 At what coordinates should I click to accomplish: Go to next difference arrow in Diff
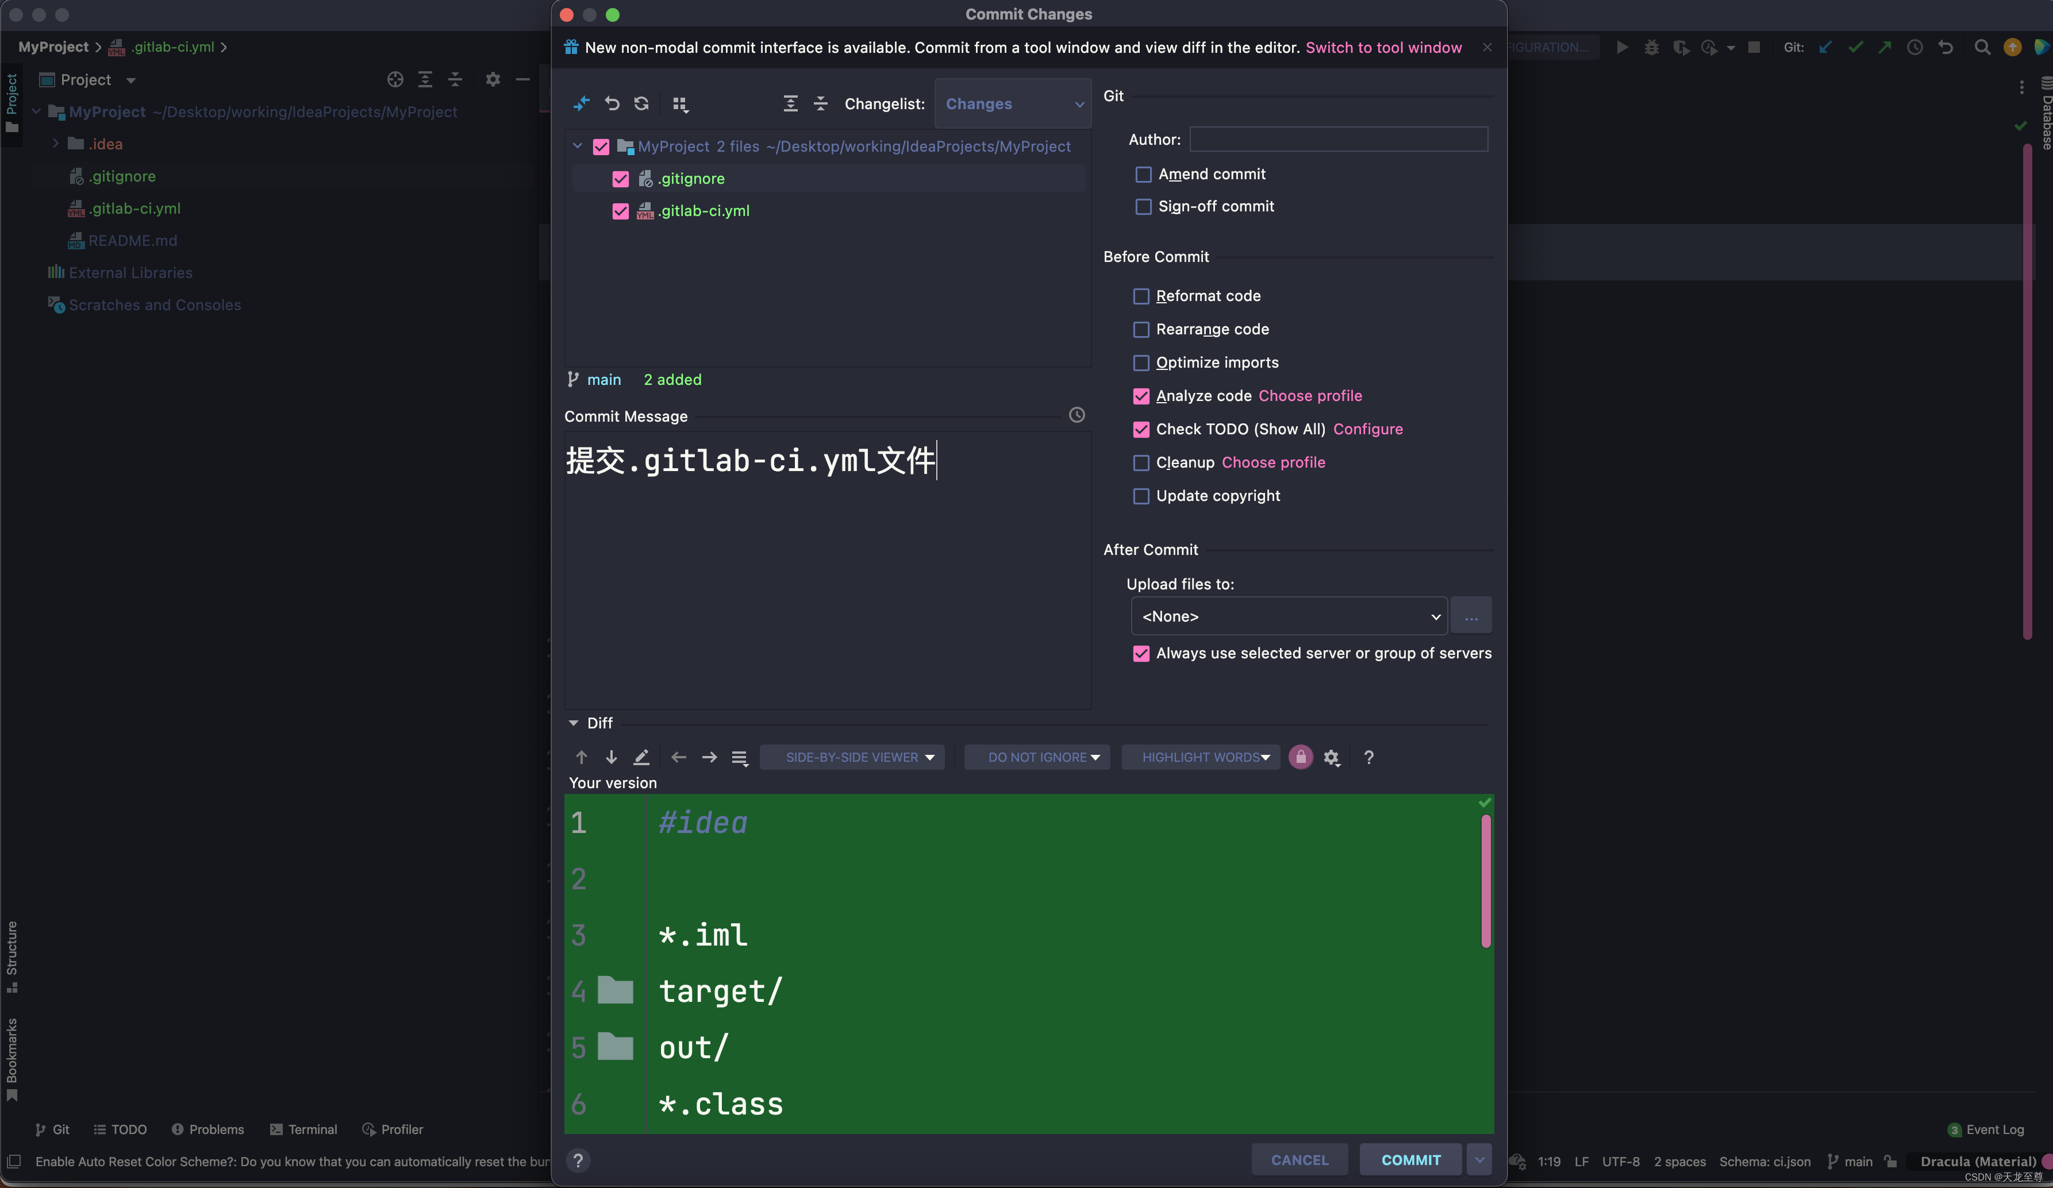tap(611, 757)
